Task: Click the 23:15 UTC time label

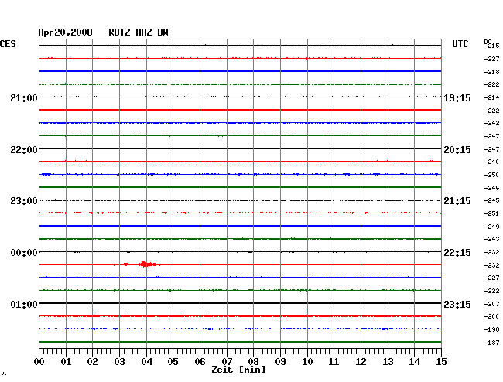Action: coord(457,304)
